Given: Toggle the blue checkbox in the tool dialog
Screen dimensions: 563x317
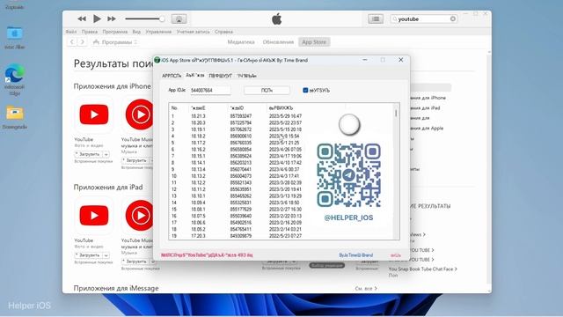Looking at the screenshot, I should click(305, 90).
